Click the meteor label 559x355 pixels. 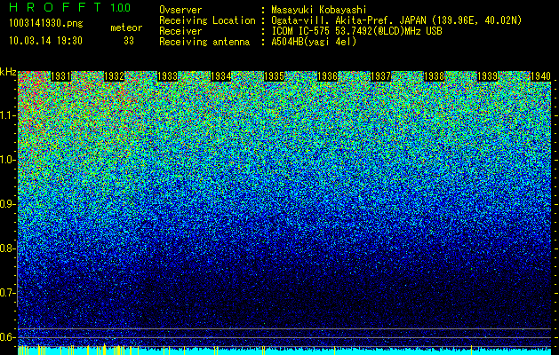click(126, 28)
